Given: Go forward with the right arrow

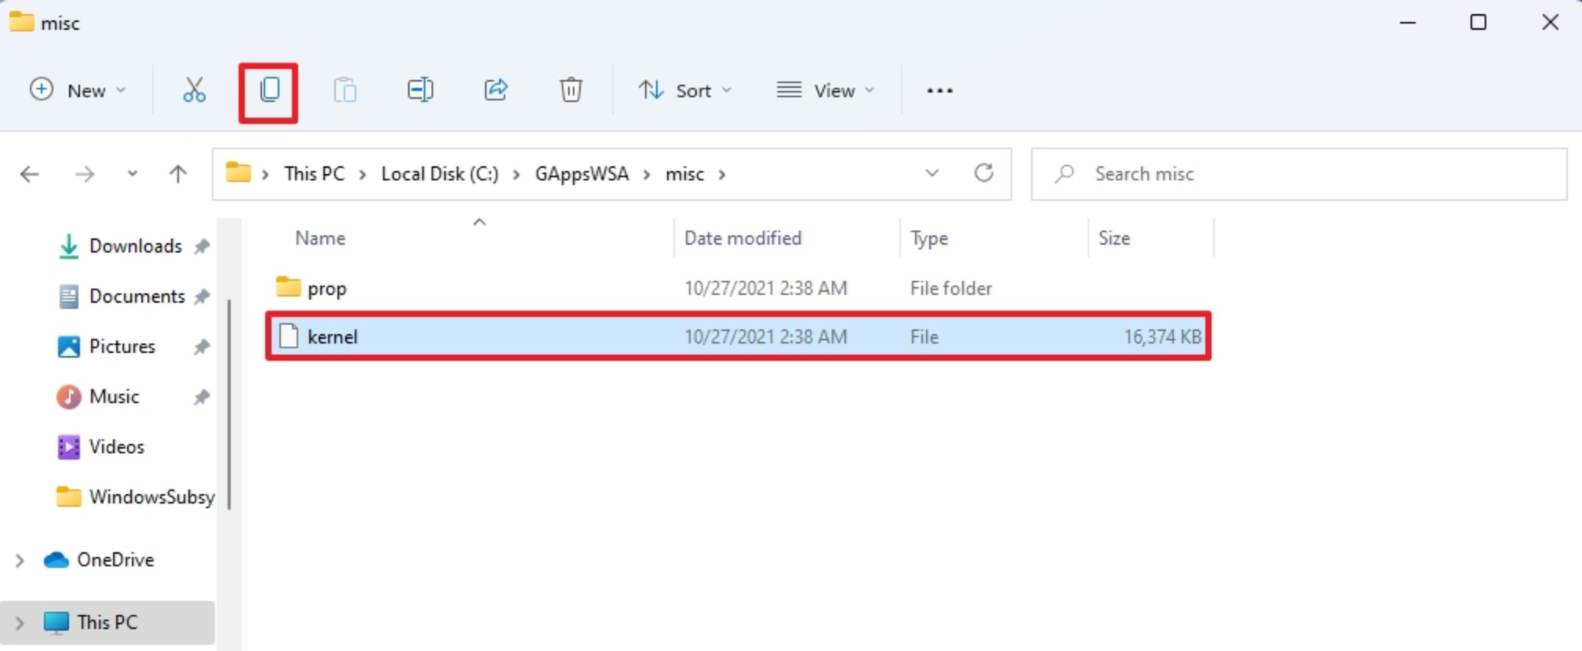Looking at the screenshot, I should point(84,174).
